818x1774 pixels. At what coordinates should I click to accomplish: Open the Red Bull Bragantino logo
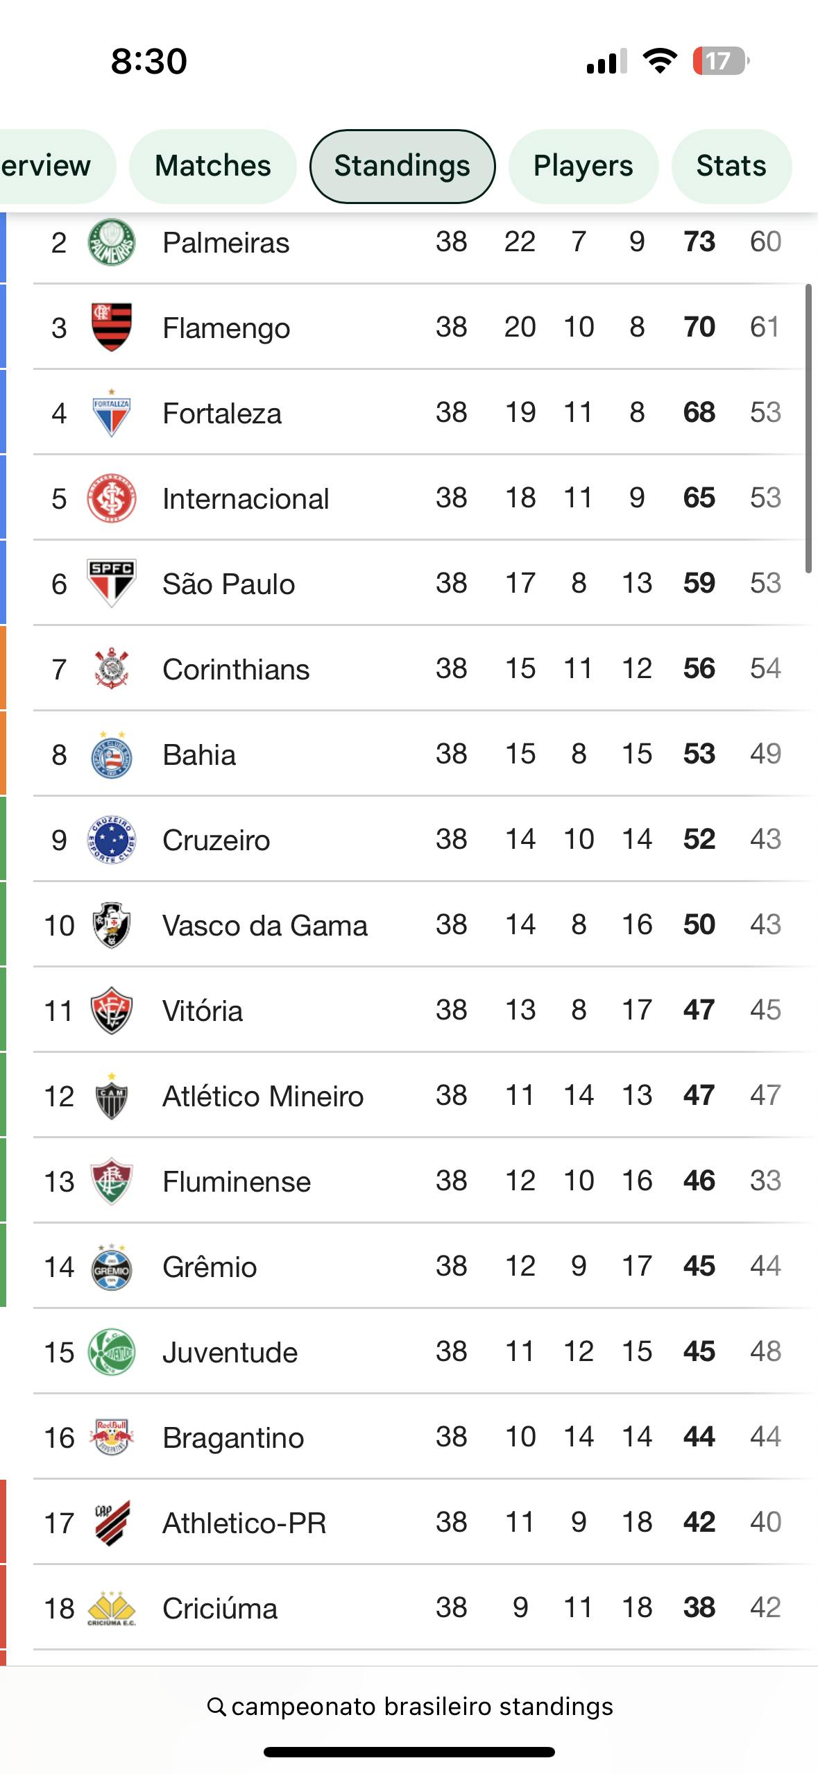(111, 1437)
